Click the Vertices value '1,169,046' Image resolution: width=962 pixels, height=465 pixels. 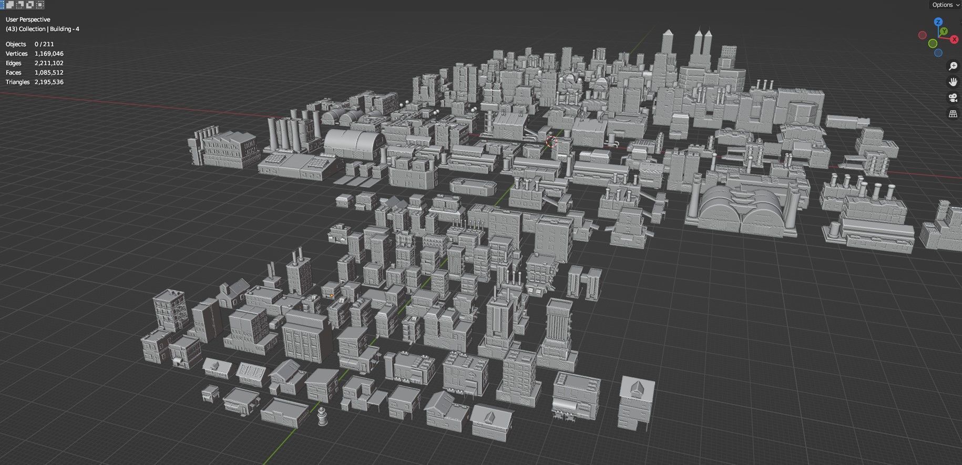point(49,54)
